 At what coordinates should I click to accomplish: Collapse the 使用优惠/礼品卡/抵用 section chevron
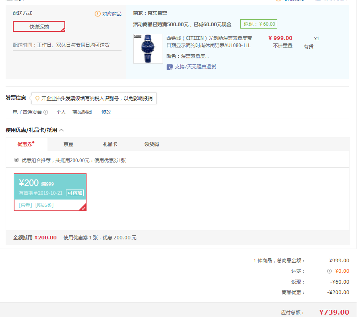(62, 130)
